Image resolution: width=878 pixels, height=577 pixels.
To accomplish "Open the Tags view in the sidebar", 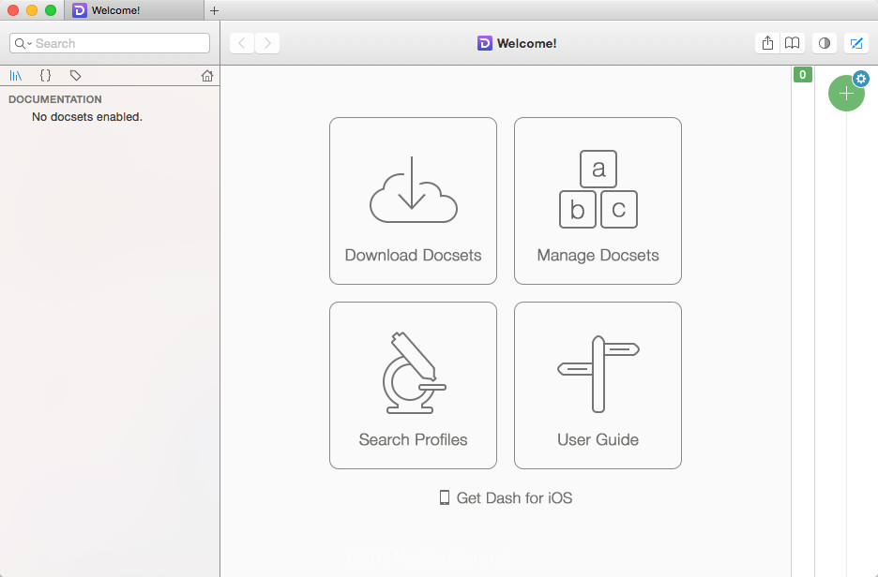I will (75, 76).
